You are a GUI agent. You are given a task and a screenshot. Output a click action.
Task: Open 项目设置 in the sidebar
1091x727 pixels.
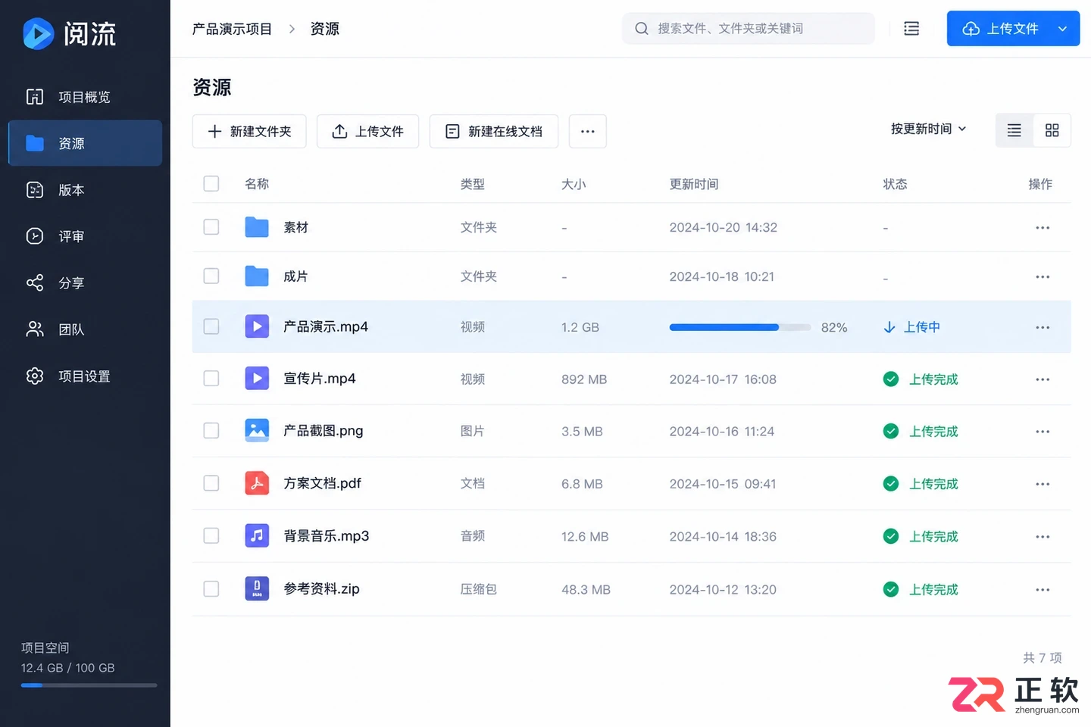click(85, 376)
